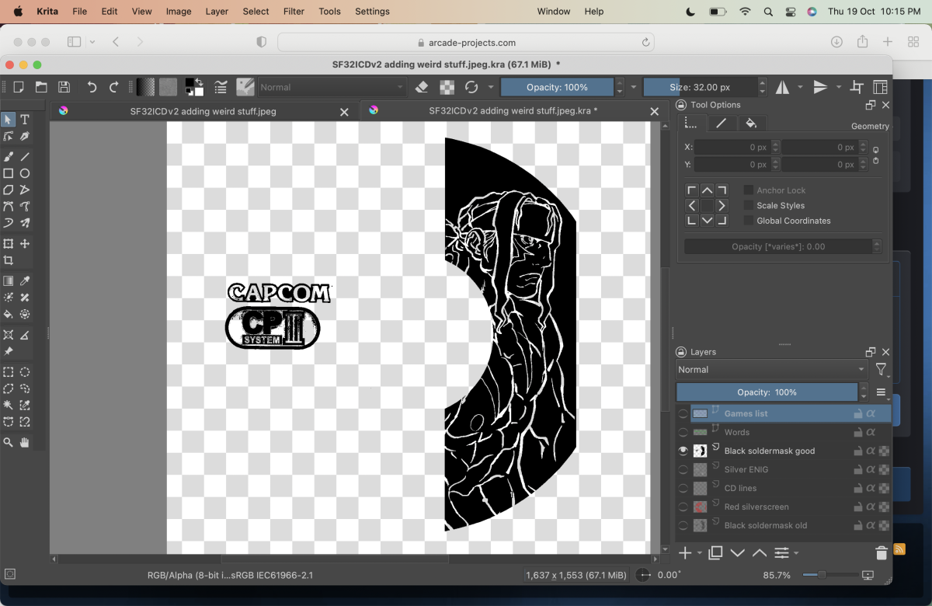Enable the Scale Styles checkbox
Viewport: 932px width, 606px height.
pyautogui.click(x=749, y=205)
